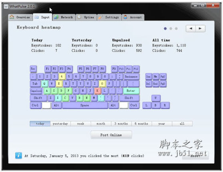The height and width of the screenshot is (172, 223).
Task: Select the 'month' time range
Action: (101, 124)
